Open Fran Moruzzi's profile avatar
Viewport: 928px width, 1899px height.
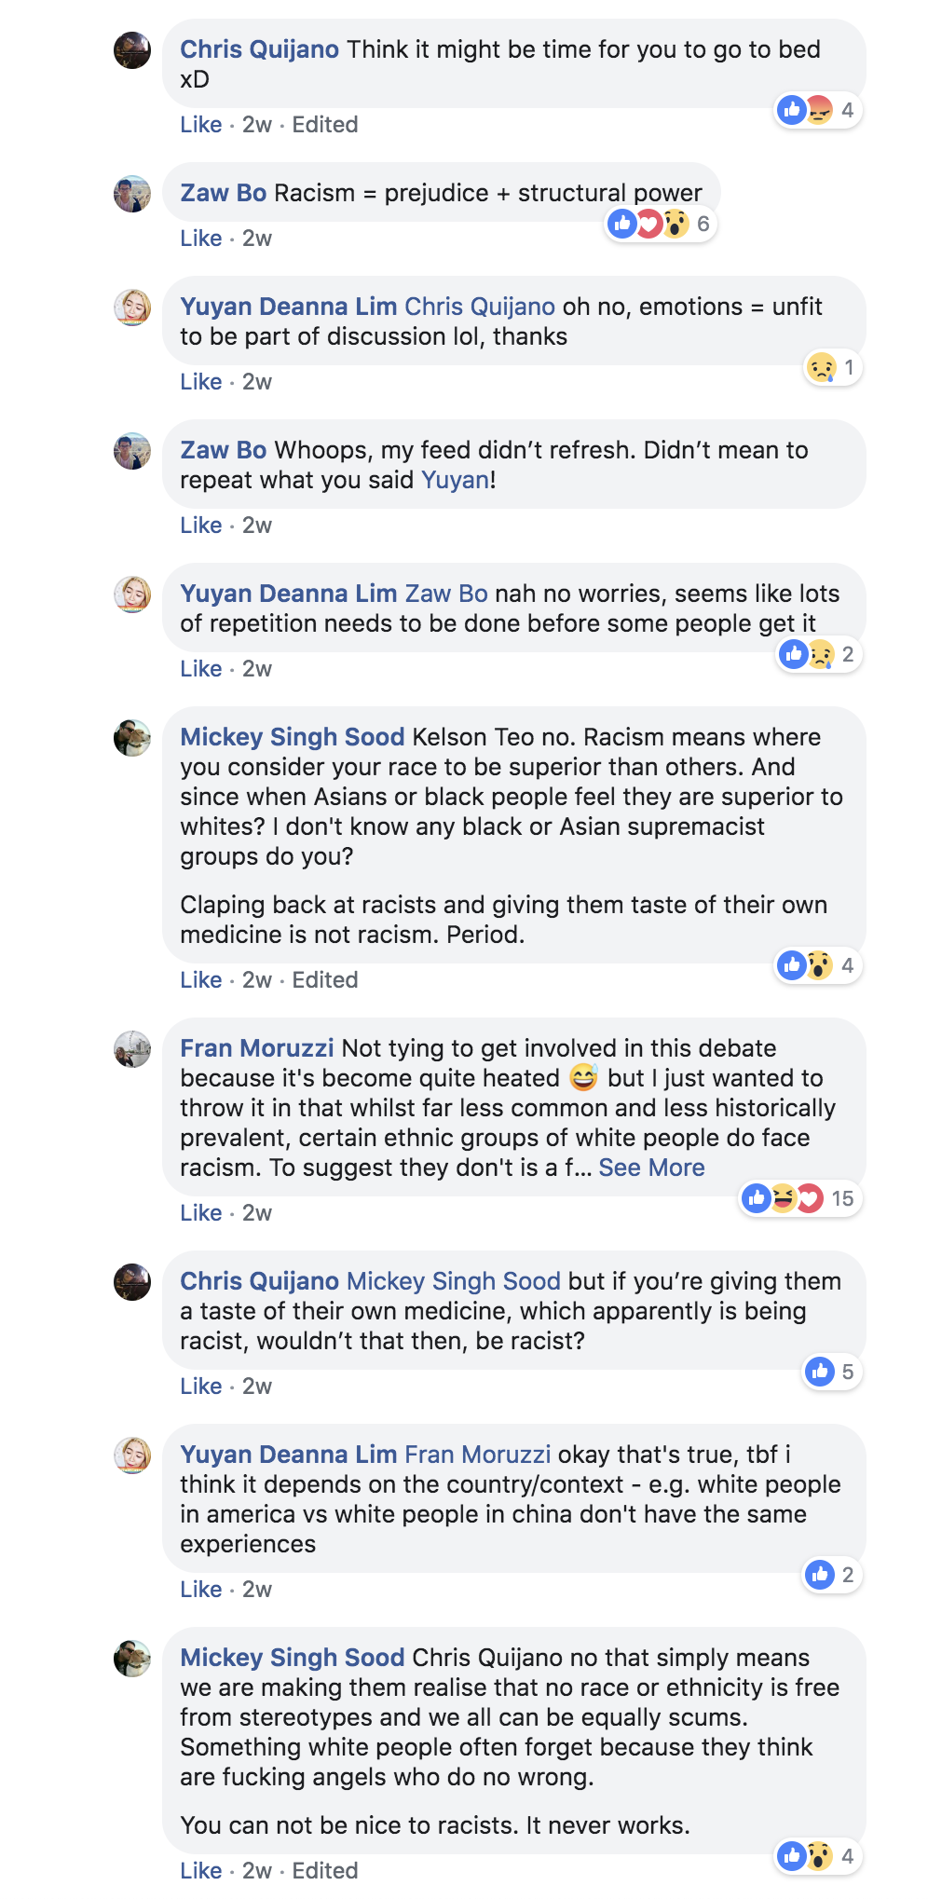[132, 1049]
